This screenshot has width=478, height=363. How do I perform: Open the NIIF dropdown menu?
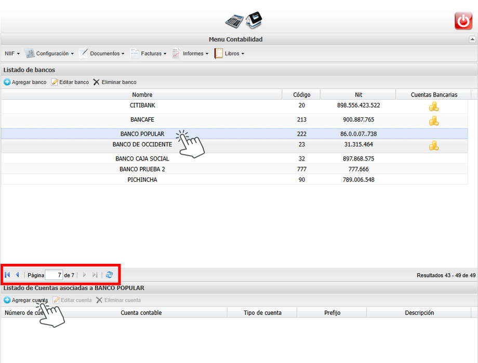click(x=12, y=53)
